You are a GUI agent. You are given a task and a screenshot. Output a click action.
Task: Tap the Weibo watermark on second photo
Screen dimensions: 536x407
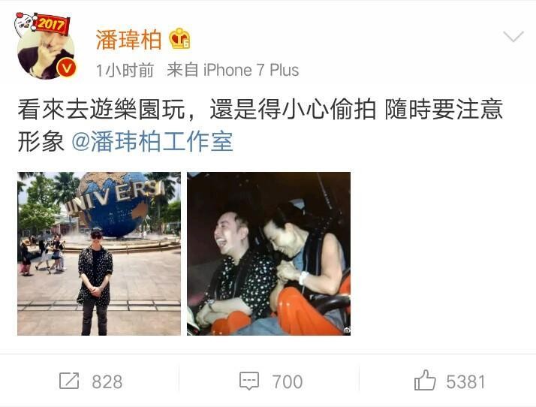point(347,330)
